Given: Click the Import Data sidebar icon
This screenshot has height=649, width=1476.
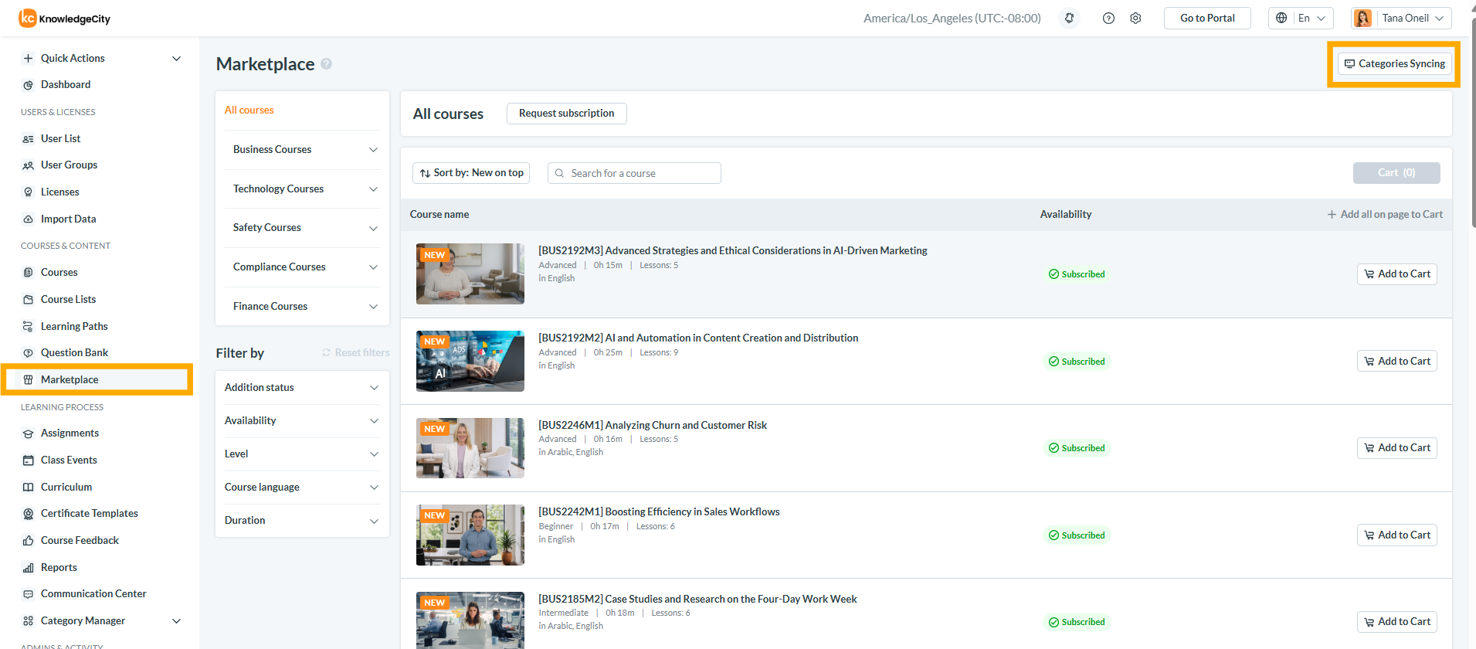Looking at the screenshot, I should 28,219.
